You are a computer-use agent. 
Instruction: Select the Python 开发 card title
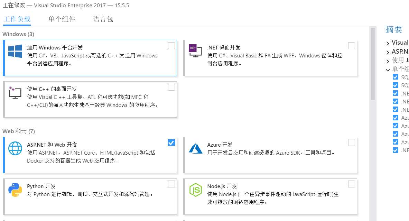click(41, 186)
